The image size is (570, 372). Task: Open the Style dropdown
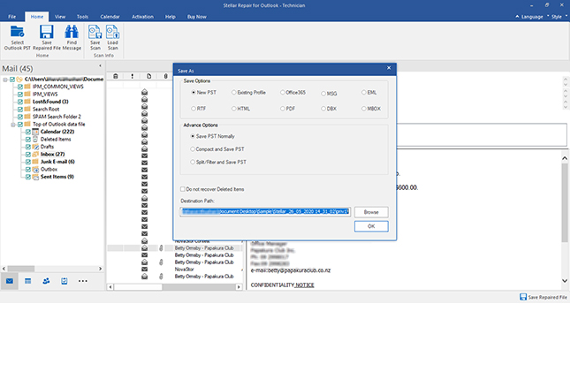click(x=558, y=17)
